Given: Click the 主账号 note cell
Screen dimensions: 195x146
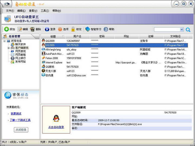Looking at the screenshot, I should 144,41.
